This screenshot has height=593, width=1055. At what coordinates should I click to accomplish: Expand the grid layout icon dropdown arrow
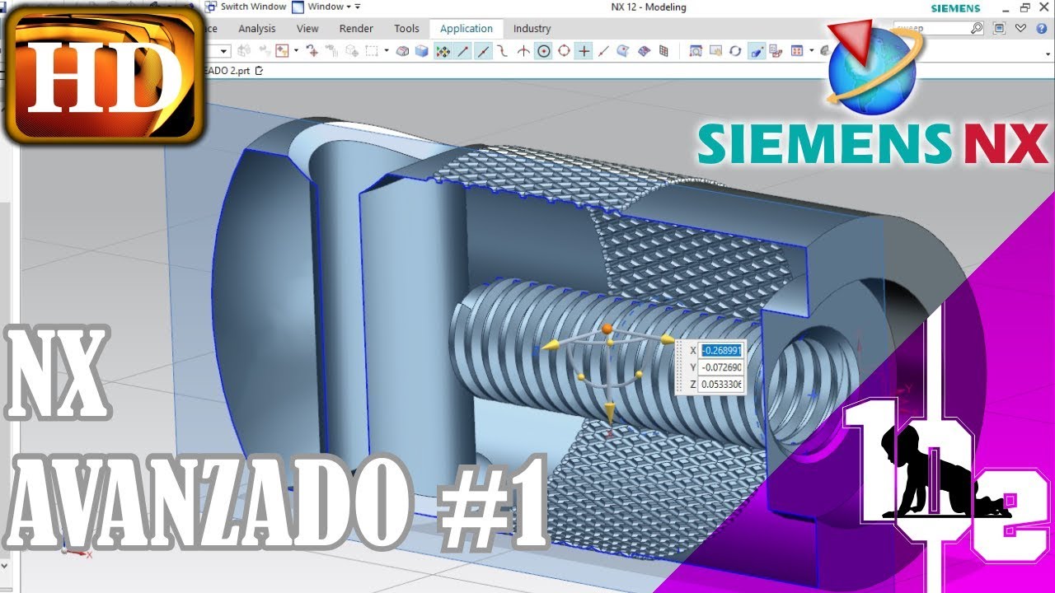[x=811, y=51]
